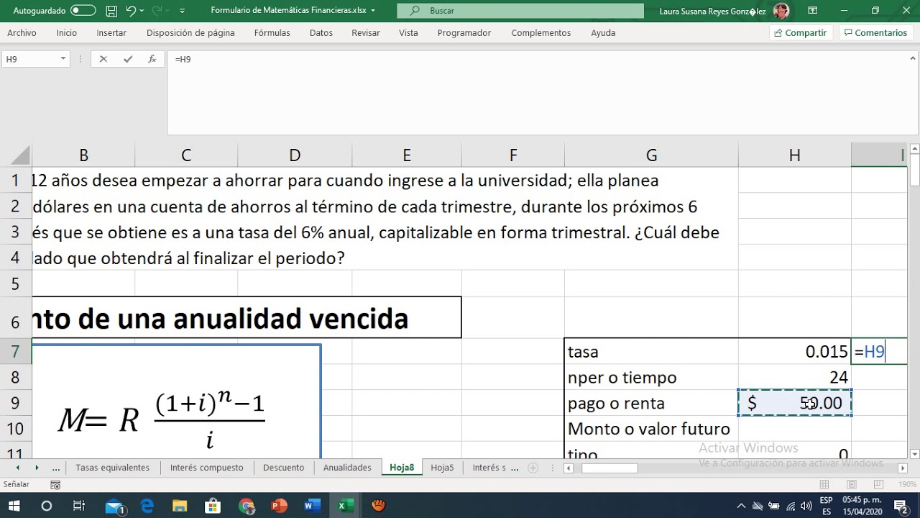Click the cell with value 24
The height and width of the screenshot is (518, 920).
tap(794, 378)
